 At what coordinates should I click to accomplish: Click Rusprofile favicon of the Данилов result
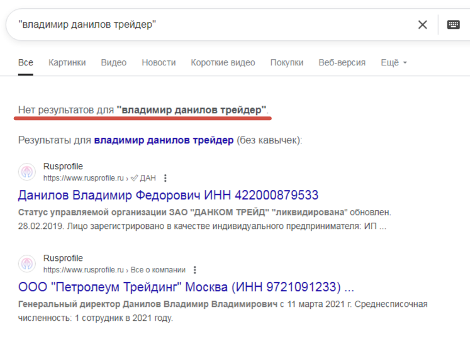point(27,172)
